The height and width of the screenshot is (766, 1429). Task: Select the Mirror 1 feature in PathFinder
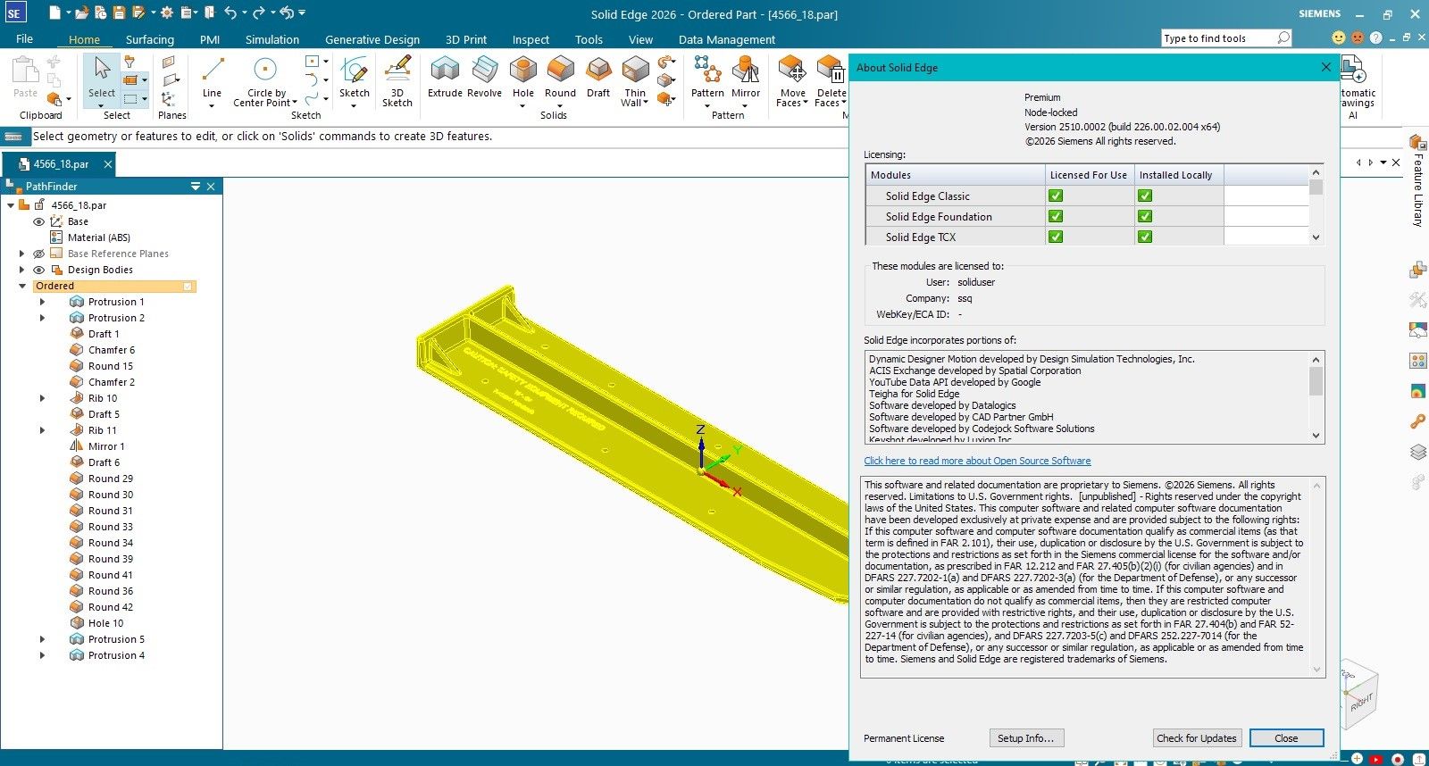tap(106, 446)
